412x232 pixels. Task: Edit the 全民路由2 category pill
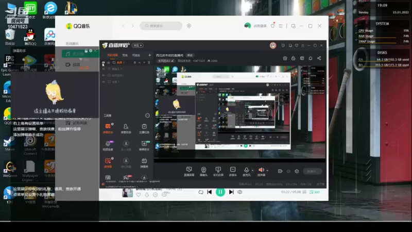click(x=166, y=61)
